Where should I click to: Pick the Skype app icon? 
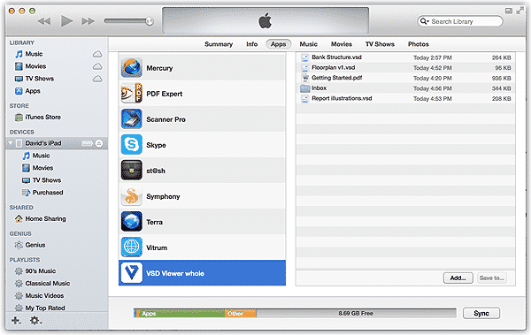coord(131,145)
